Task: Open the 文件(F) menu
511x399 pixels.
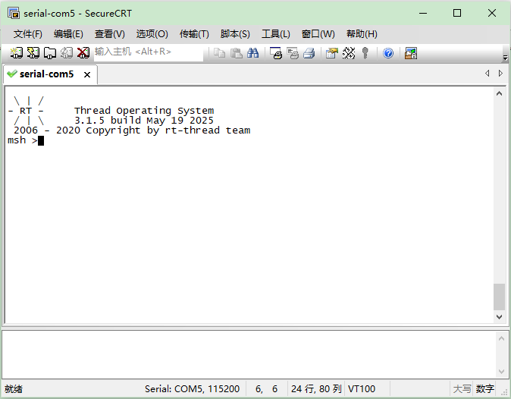Action: 28,34
